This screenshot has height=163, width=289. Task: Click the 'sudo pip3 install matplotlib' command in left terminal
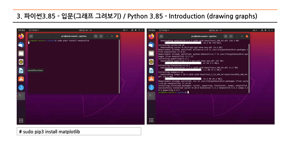[73, 41]
